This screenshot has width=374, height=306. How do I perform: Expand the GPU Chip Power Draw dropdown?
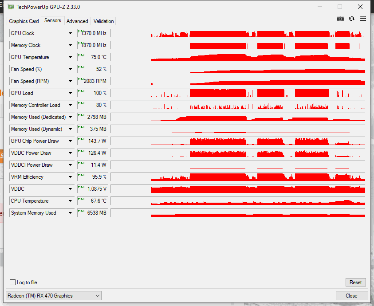[70, 141]
